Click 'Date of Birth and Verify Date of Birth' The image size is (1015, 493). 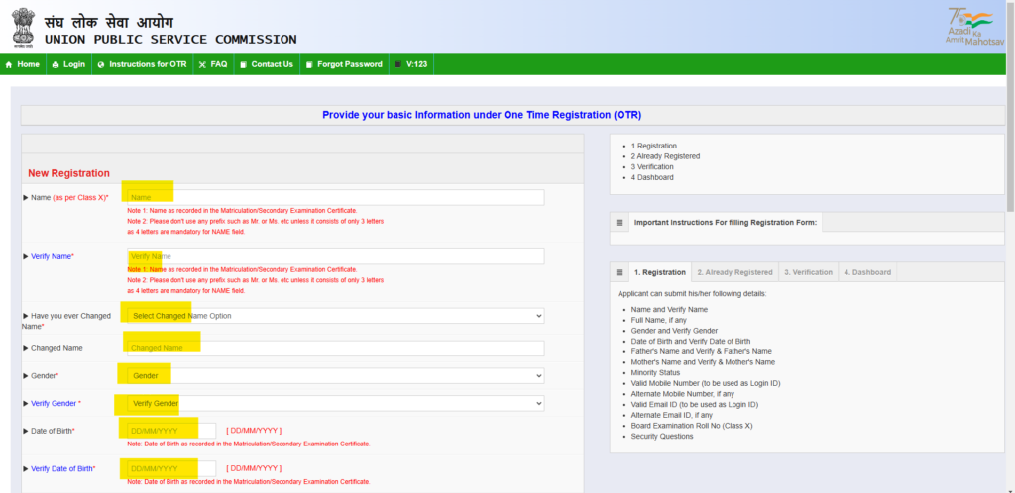(x=691, y=342)
